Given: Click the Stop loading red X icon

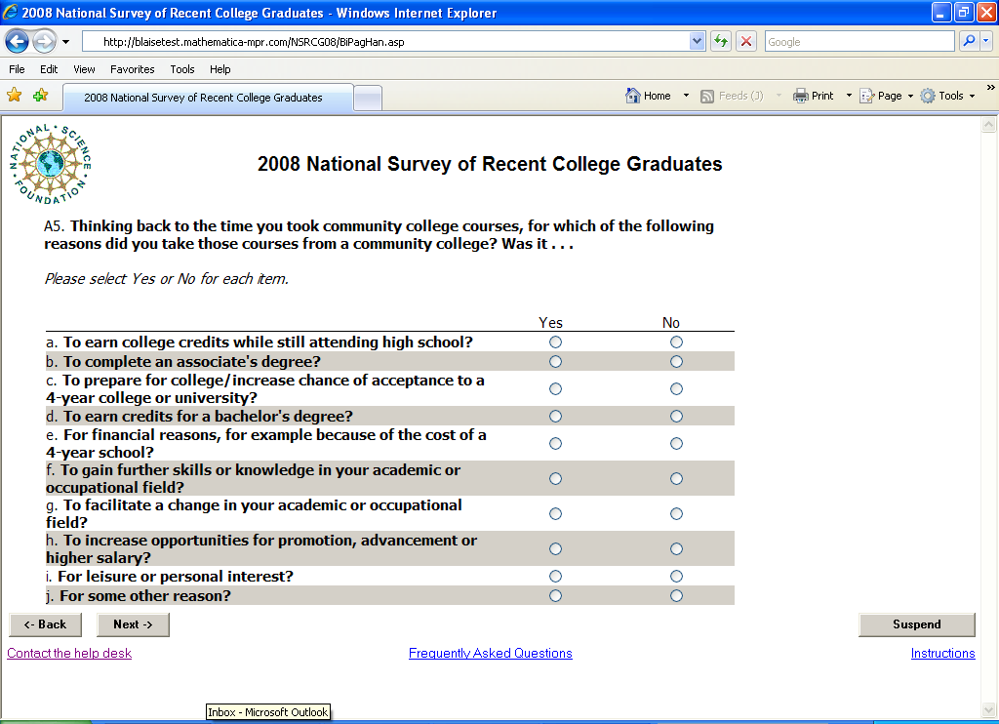Looking at the screenshot, I should 746,42.
